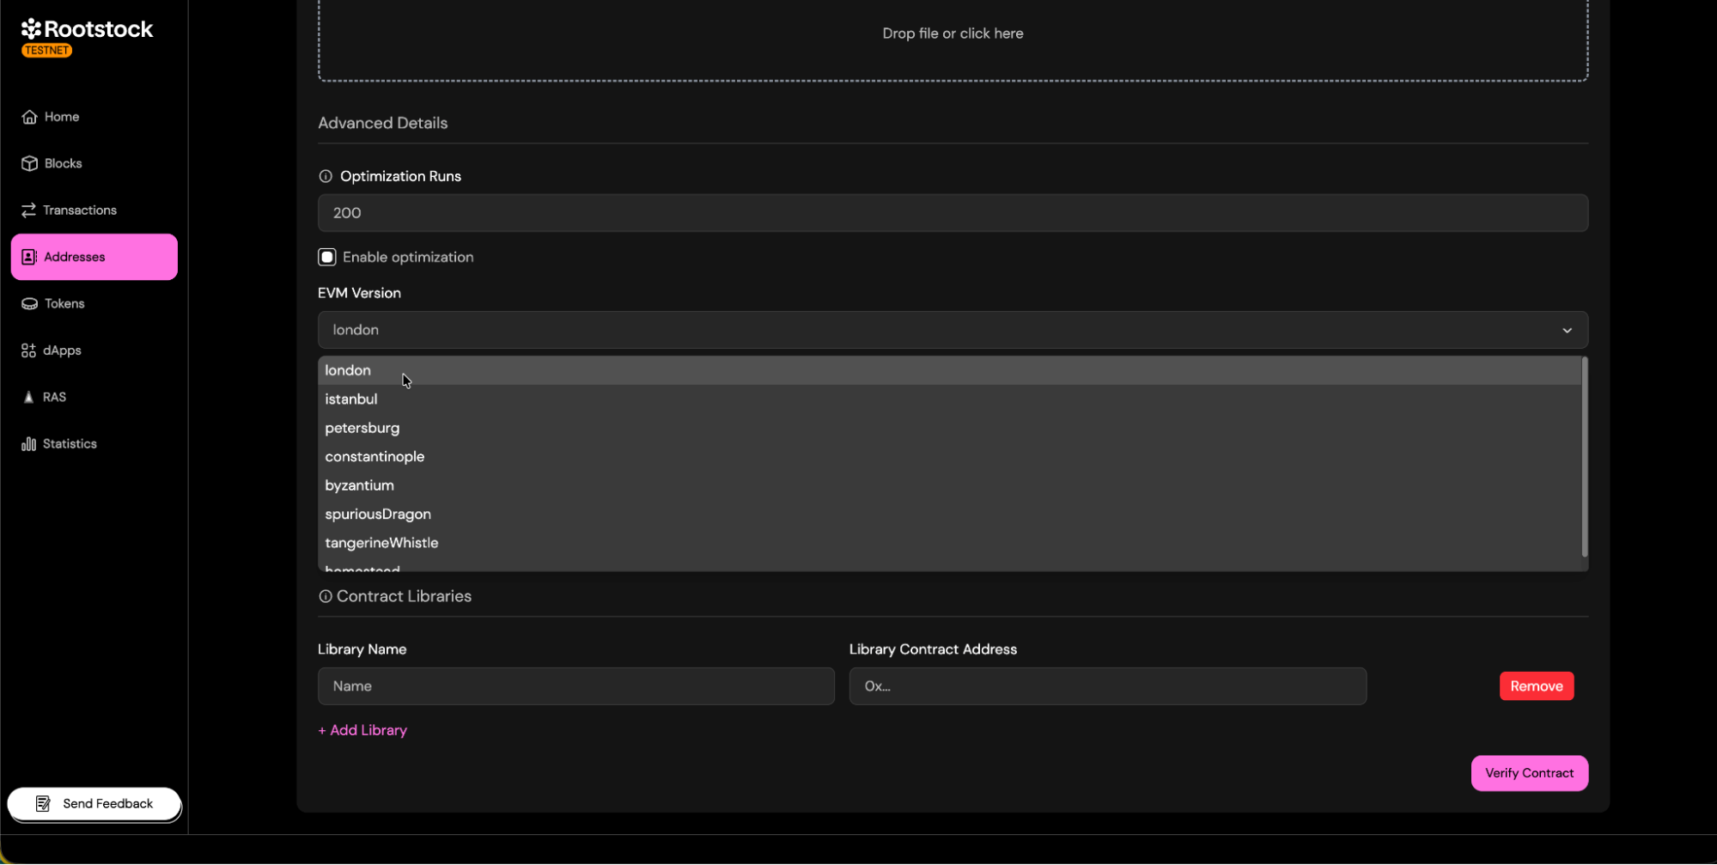Click the Home house icon

(x=29, y=117)
